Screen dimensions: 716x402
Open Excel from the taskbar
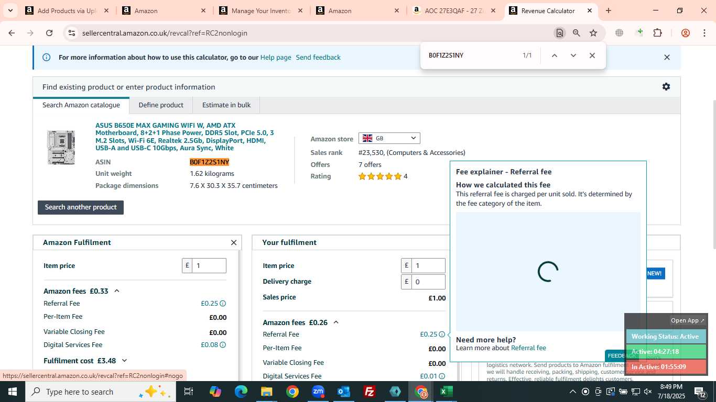pos(447,392)
